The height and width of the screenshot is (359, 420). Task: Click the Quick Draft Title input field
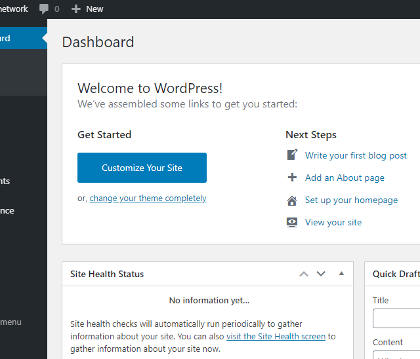click(x=396, y=318)
